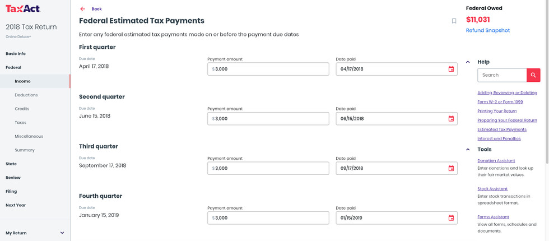Open calendar picker for fourth quarter date

(451, 218)
